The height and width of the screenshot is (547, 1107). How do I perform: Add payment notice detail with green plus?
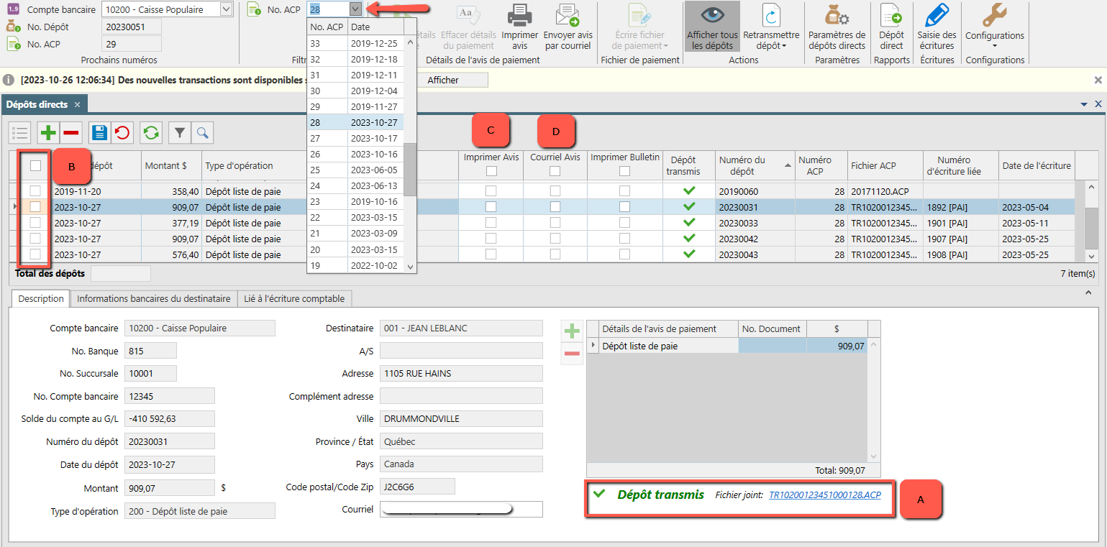point(572,331)
